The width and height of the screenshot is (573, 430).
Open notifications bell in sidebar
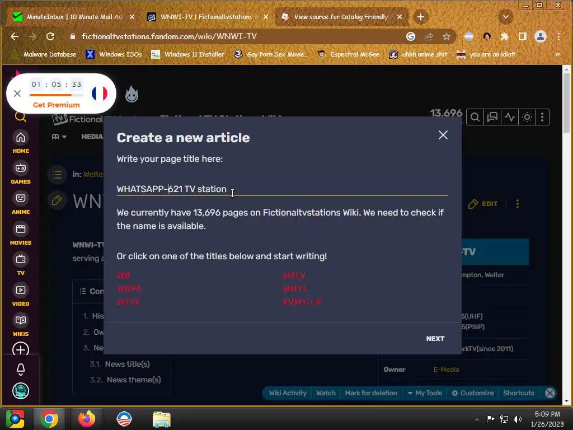click(21, 370)
